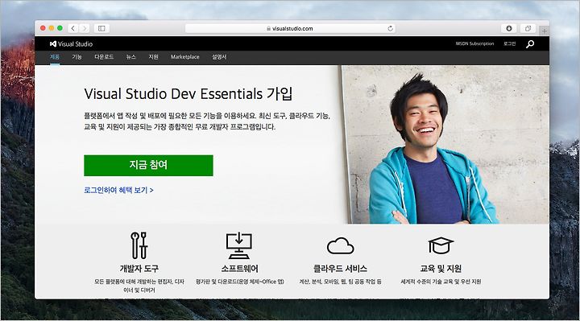Go forward with Safari forward arrow

(x=85, y=28)
